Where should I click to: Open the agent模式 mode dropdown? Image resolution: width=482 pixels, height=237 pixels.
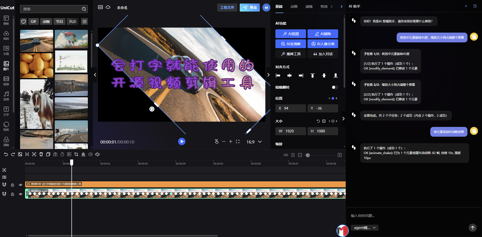(365, 228)
